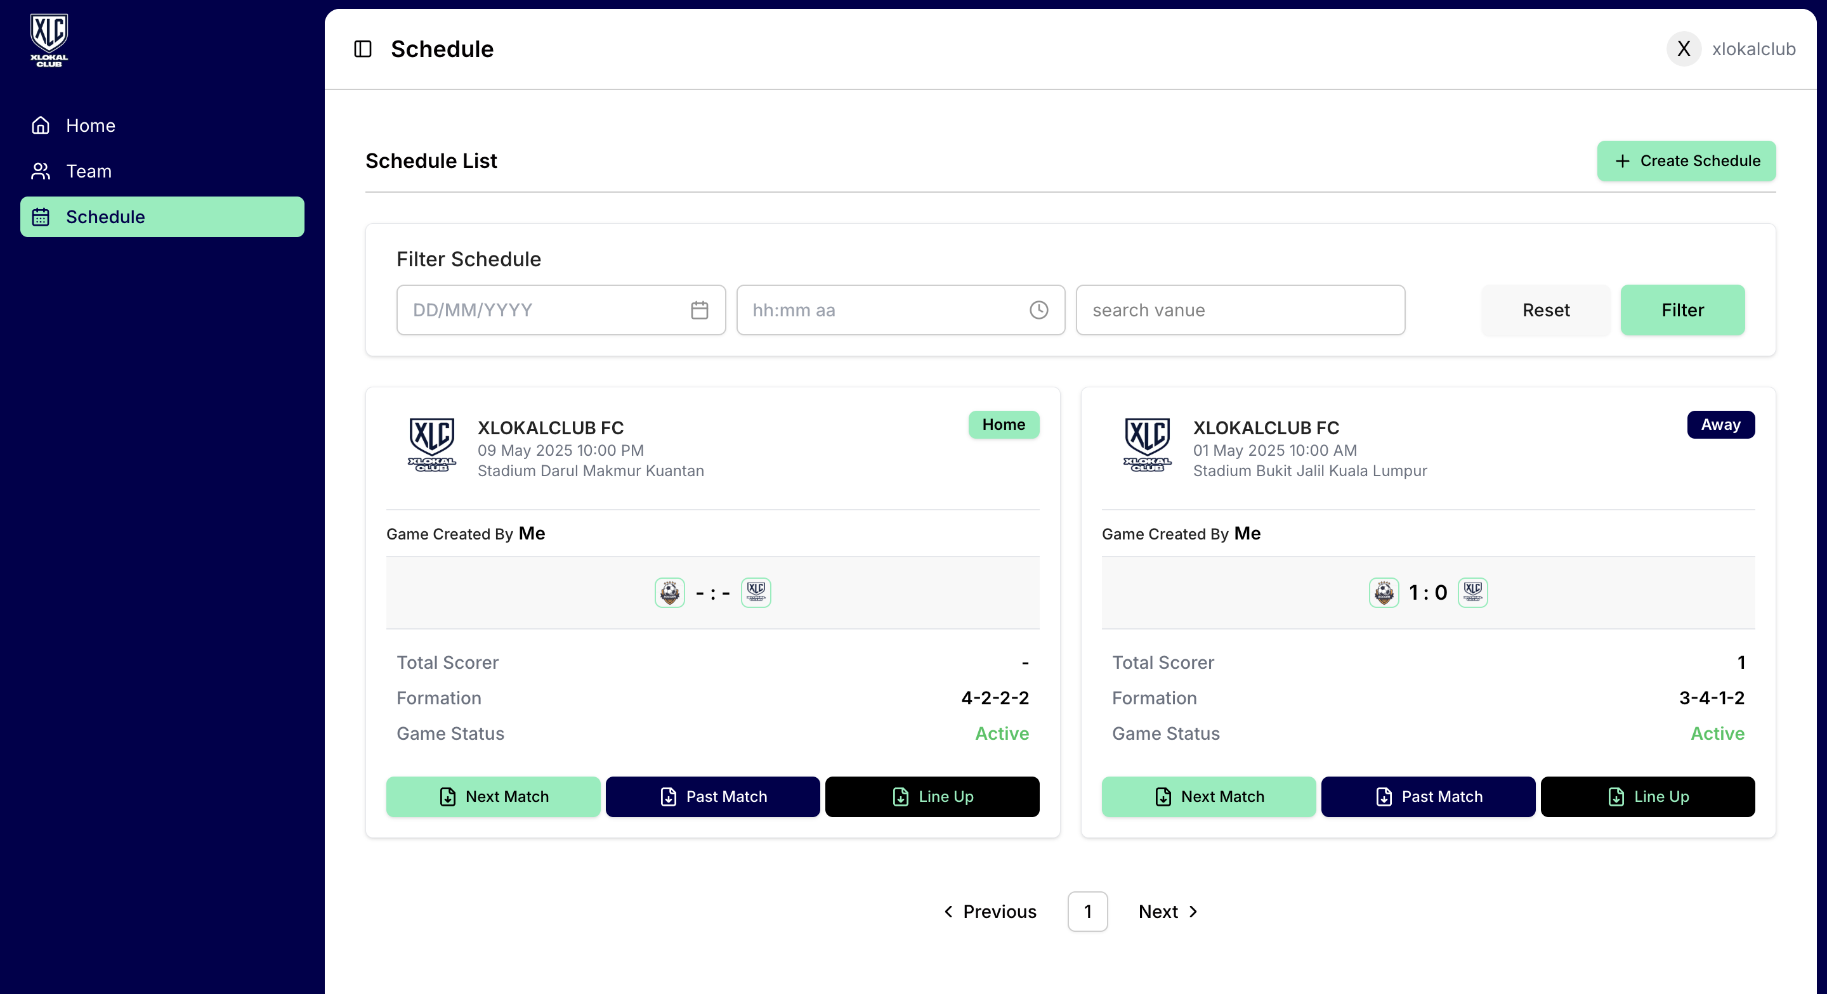The width and height of the screenshot is (1827, 994).
Task: Click the clock icon in time field
Action: click(x=1038, y=310)
